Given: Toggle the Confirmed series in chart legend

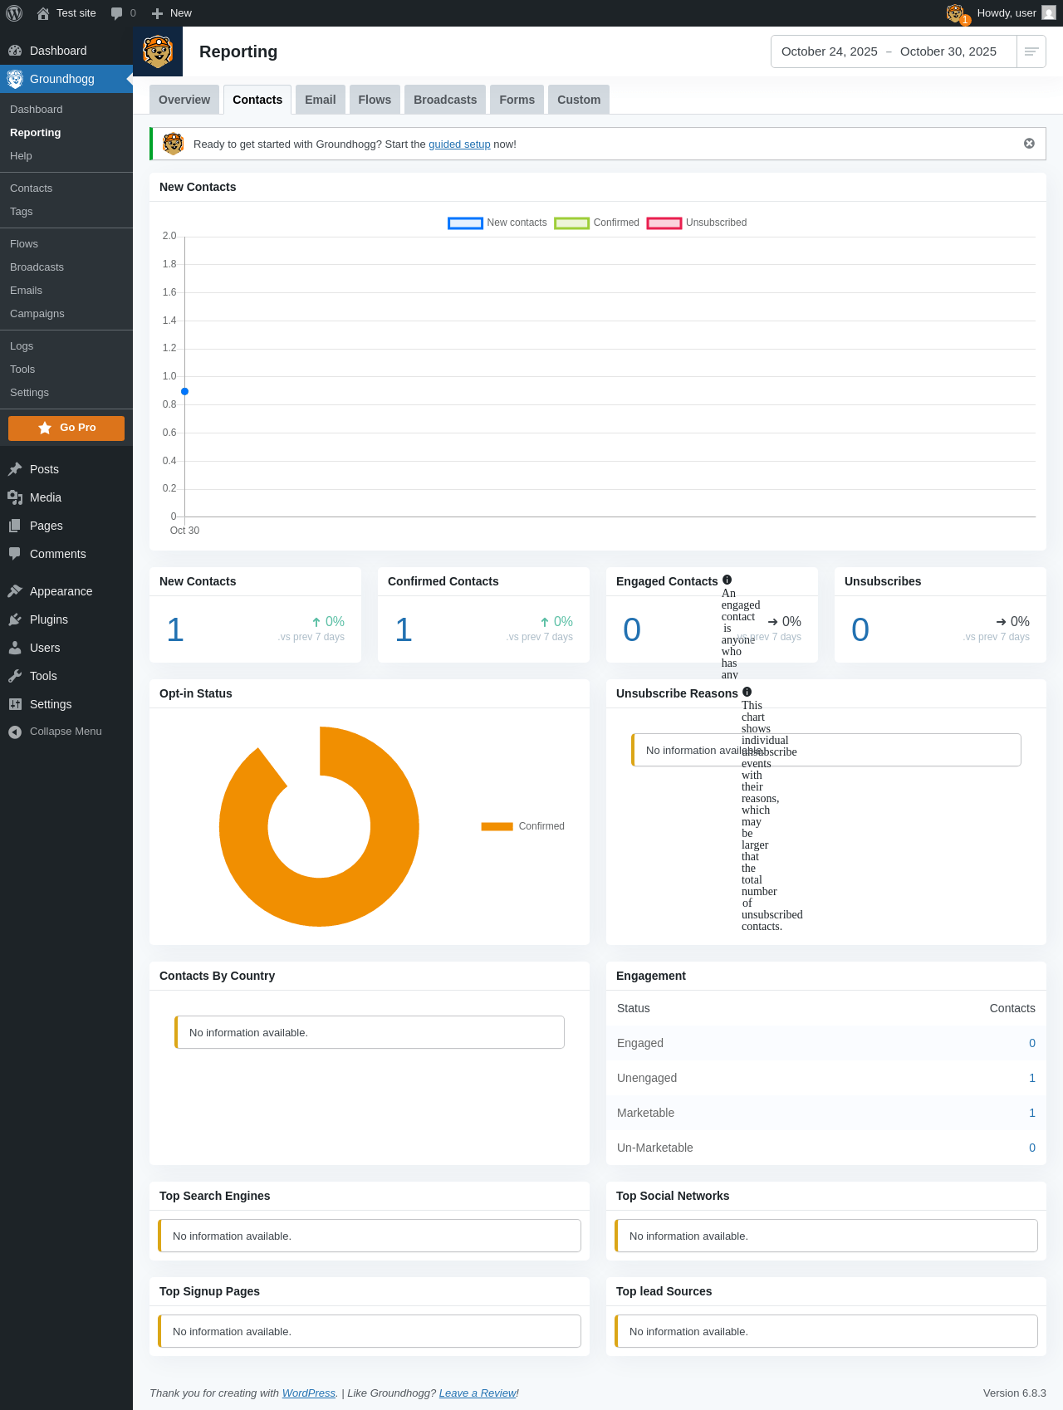Looking at the screenshot, I should click(596, 223).
